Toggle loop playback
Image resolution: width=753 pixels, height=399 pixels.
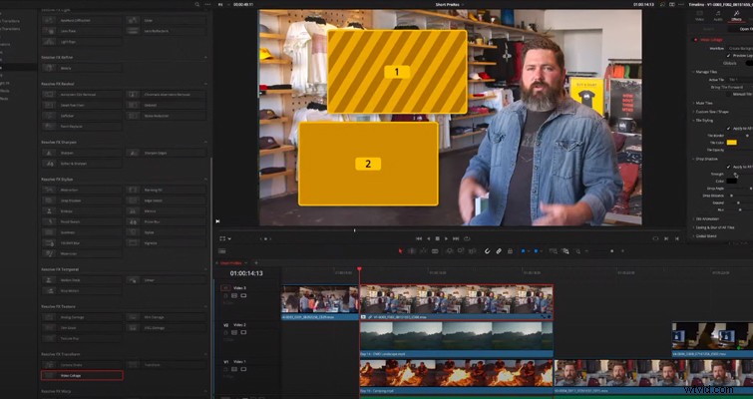[467, 238]
